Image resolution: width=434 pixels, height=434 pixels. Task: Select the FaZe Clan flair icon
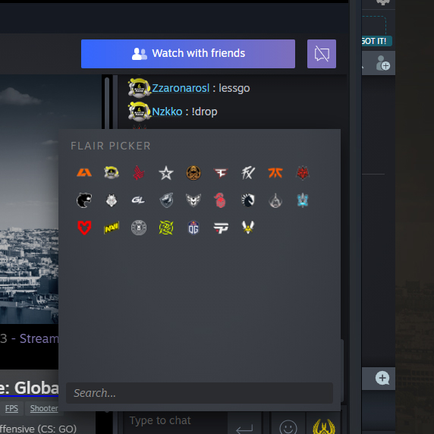point(221,173)
